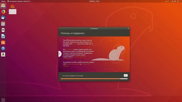Open the Ask Ubuntu link
Viewport: 182px width, 102px height.
tap(69, 49)
